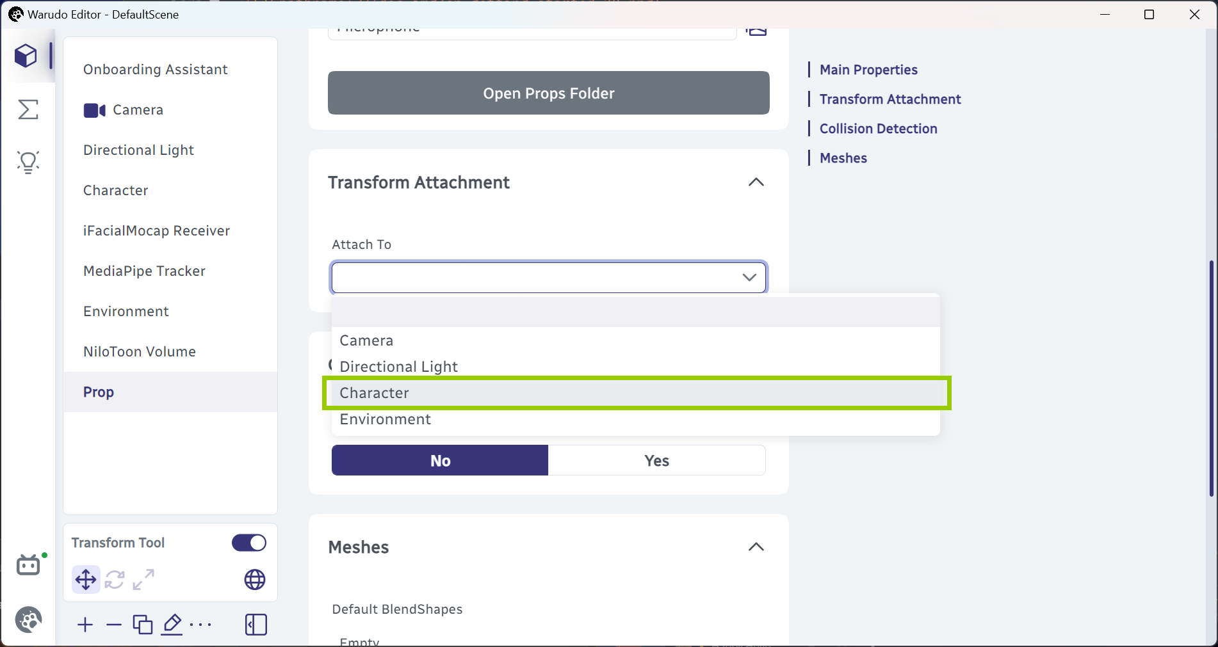Select Directional Light from dropdown list
This screenshot has height=647, width=1218.
pyautogui.click(x=636, y=367)
